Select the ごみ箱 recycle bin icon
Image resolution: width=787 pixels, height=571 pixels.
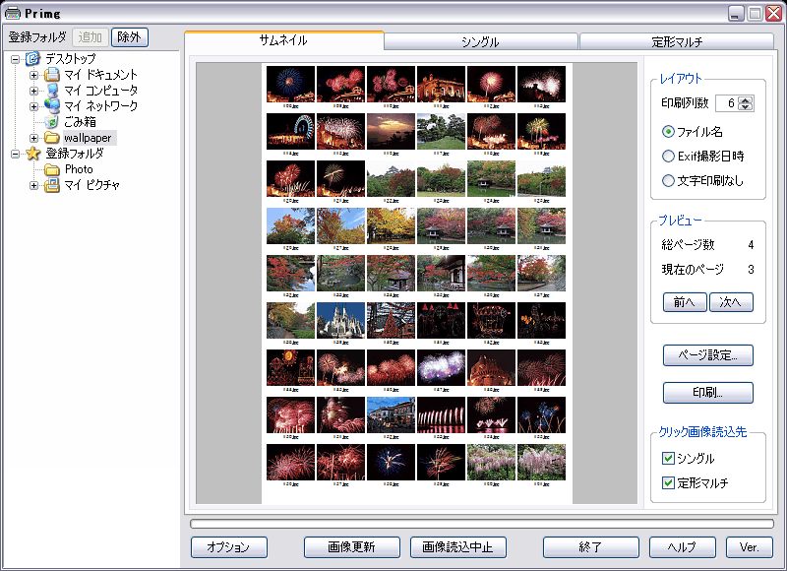[x=52, y=122]
